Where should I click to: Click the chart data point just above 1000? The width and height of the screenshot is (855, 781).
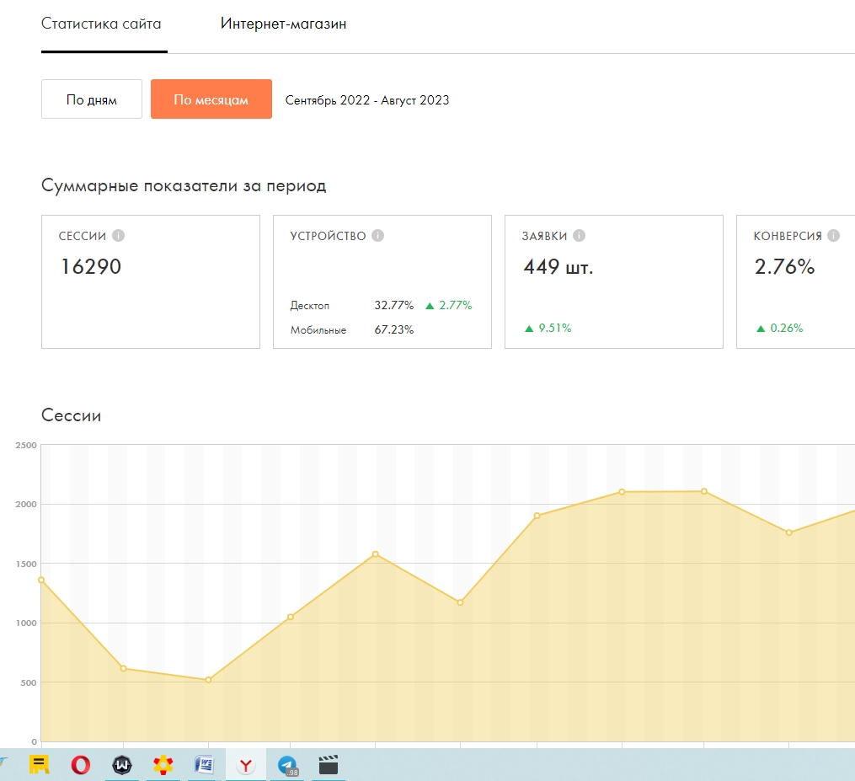[291, 617]
